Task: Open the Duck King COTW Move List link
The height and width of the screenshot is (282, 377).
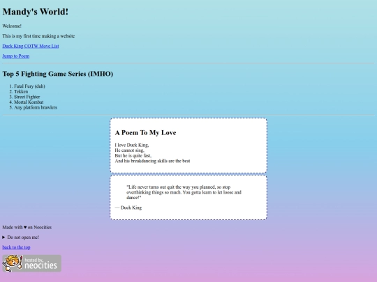Action: (31, 46)
